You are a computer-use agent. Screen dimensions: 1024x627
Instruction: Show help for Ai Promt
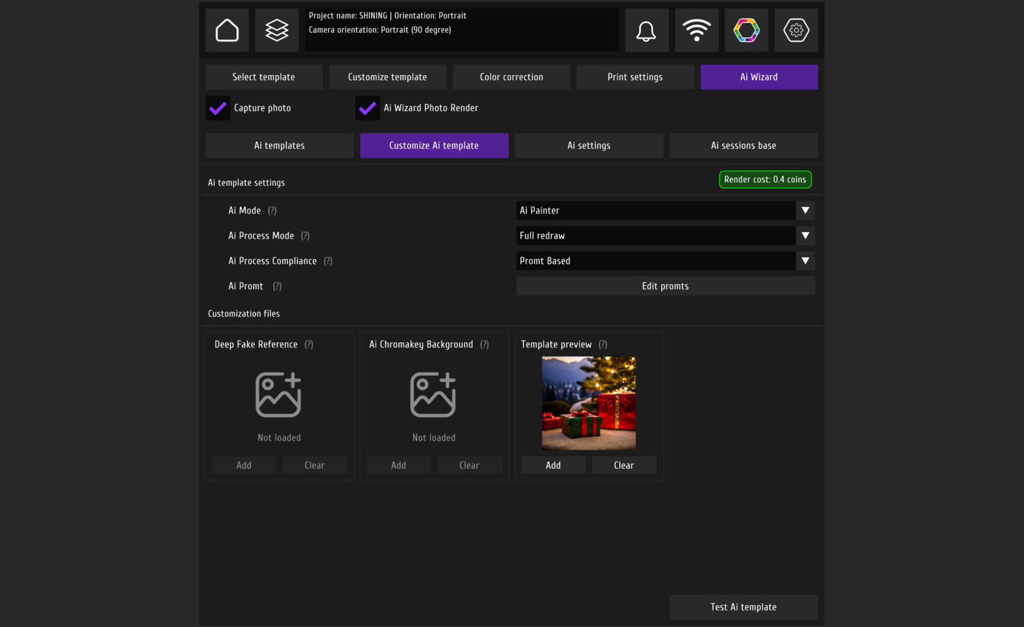click(277, 286)
